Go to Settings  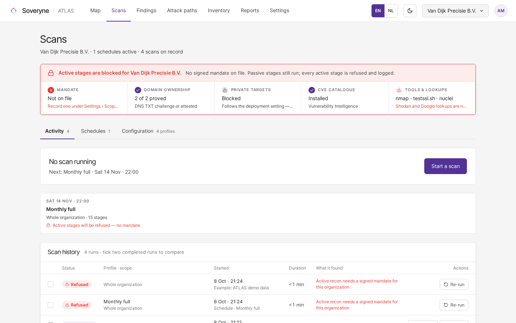tap(279, 10)
